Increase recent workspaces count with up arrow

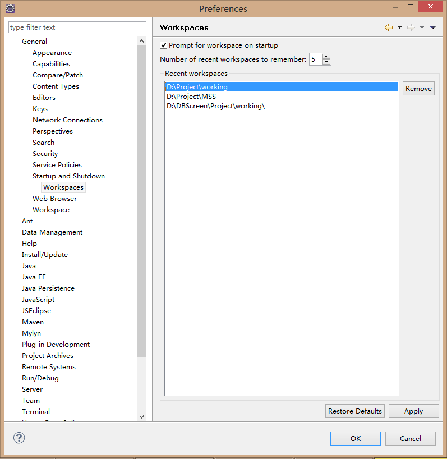(x=326, y=56)
